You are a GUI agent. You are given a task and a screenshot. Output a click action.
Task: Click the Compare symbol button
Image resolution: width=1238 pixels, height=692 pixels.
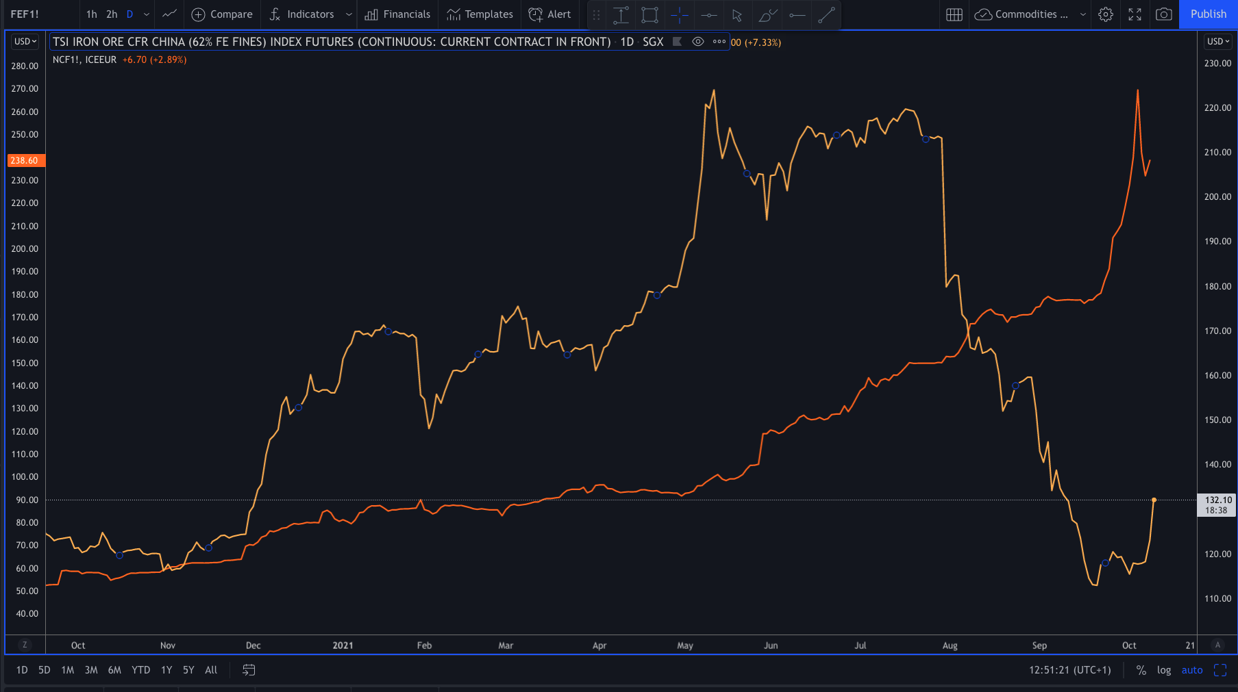point(222,14)
